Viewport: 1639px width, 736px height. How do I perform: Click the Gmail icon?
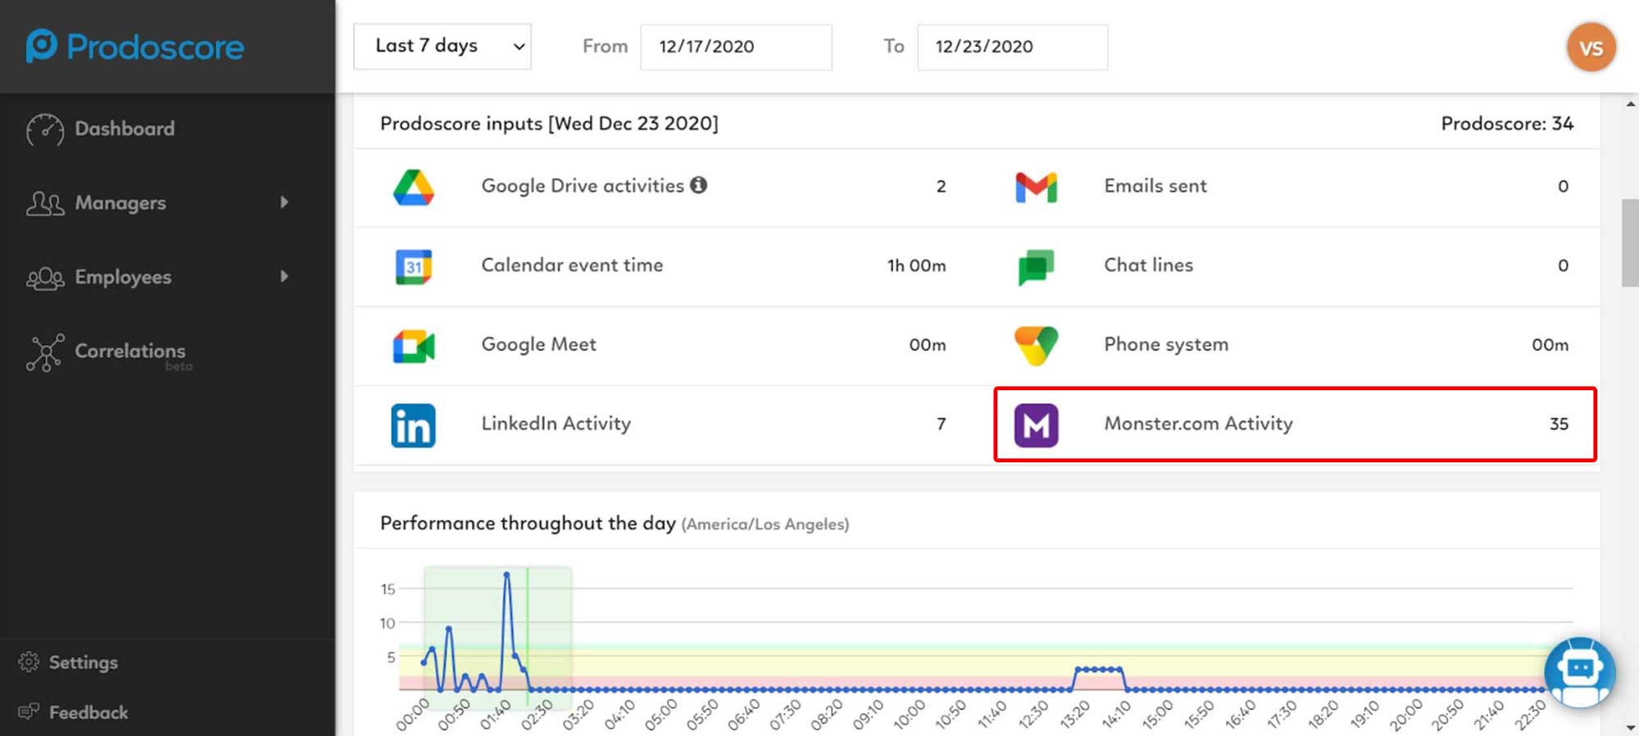(1036, 187)
